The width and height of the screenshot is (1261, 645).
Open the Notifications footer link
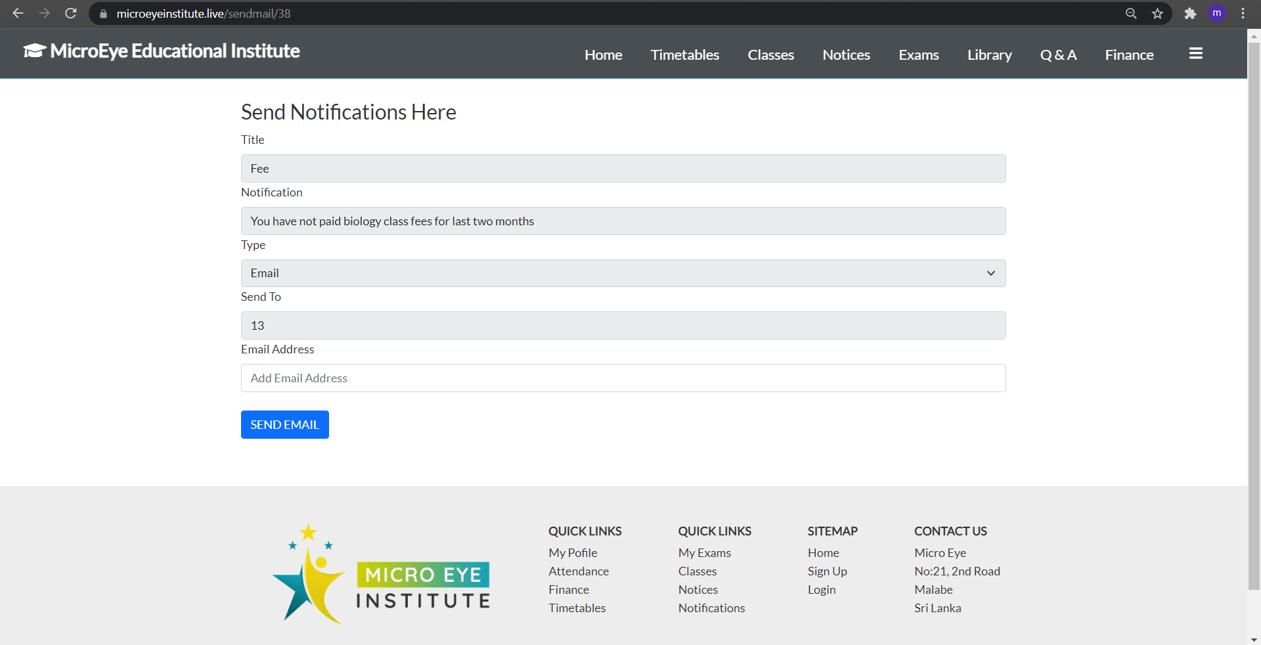point(711,608)
